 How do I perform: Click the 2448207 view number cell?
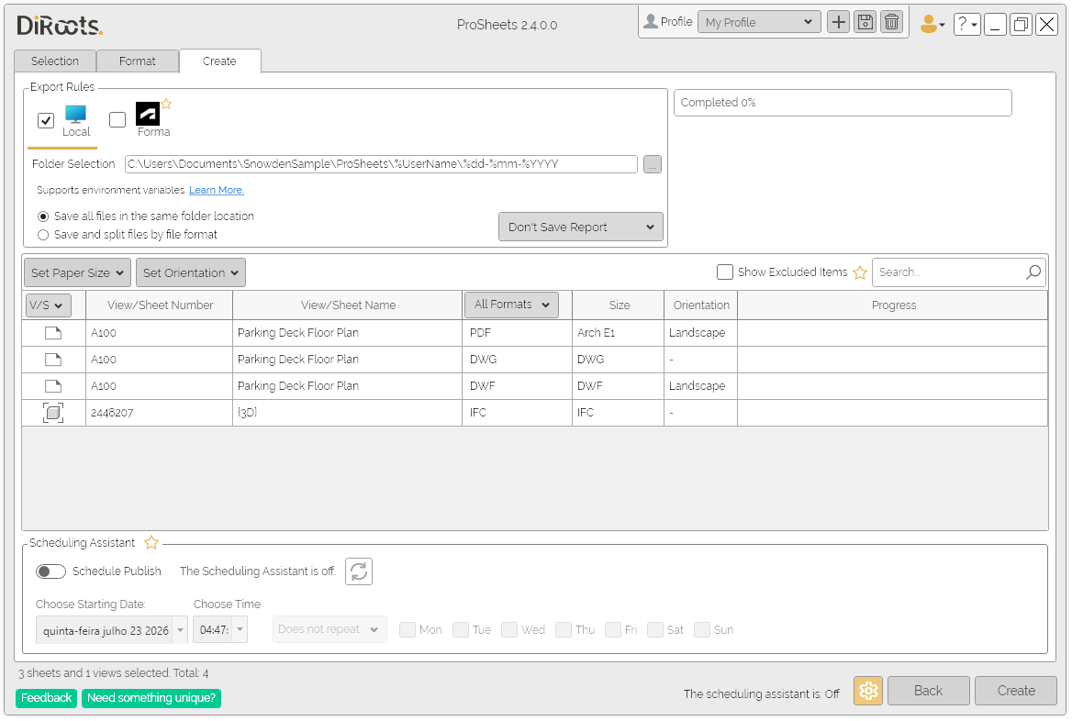(160, 413)
